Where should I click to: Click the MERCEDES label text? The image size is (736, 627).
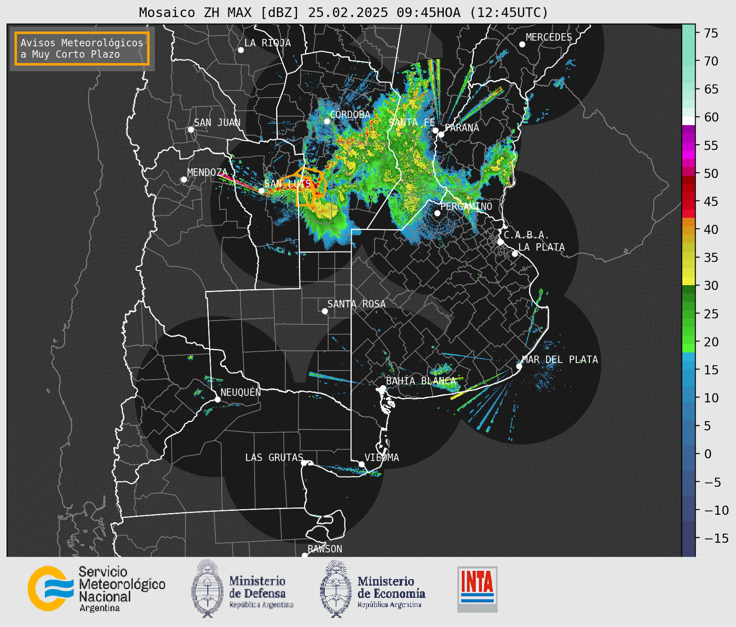tap(549, 37)
